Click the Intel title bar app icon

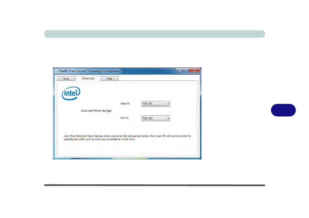pos(57,71)
